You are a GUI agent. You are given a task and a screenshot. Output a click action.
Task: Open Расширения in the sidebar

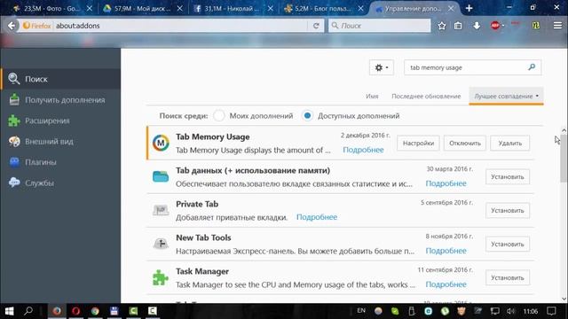coord(60,121)
